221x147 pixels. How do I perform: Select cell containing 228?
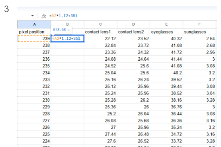(34, 114)
